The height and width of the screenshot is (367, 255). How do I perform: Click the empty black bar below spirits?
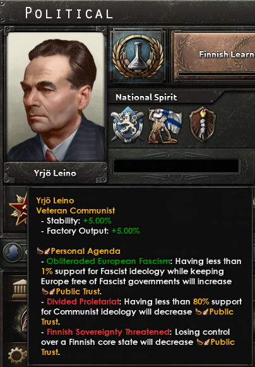pos(176,166)
